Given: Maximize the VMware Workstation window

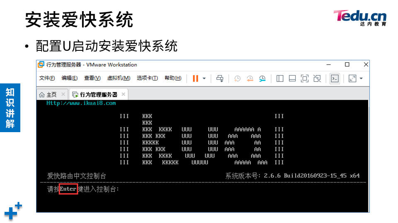Looking at the screenshot, I should [x=347, y=65].
